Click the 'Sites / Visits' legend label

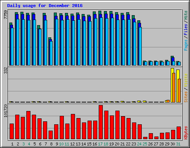pyautogui.click(x=186, y=88)
